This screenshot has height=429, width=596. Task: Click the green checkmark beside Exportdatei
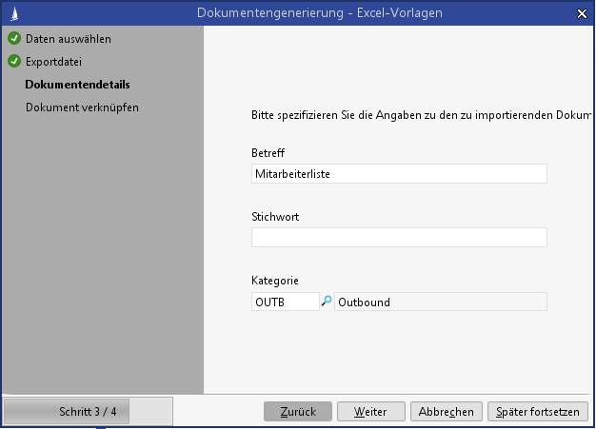click(13, 62)
